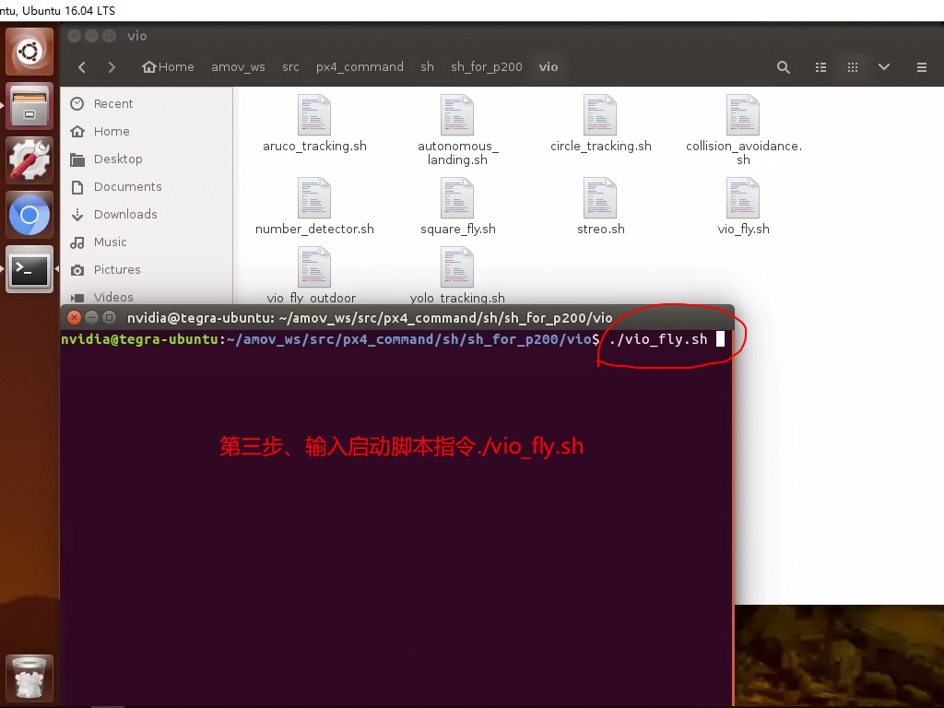Open the Chromium browser dock icon
This screenshot has height=708, width=944.
(29, 215)
